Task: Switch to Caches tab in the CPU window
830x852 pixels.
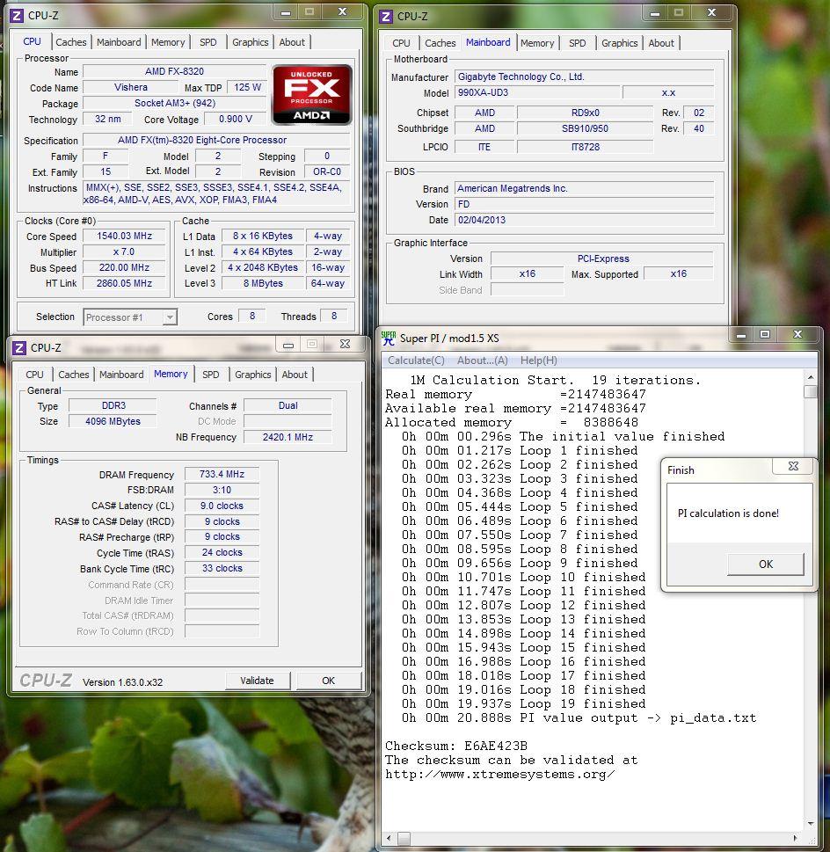Action: pyautogui.click(x=70, y=42)
